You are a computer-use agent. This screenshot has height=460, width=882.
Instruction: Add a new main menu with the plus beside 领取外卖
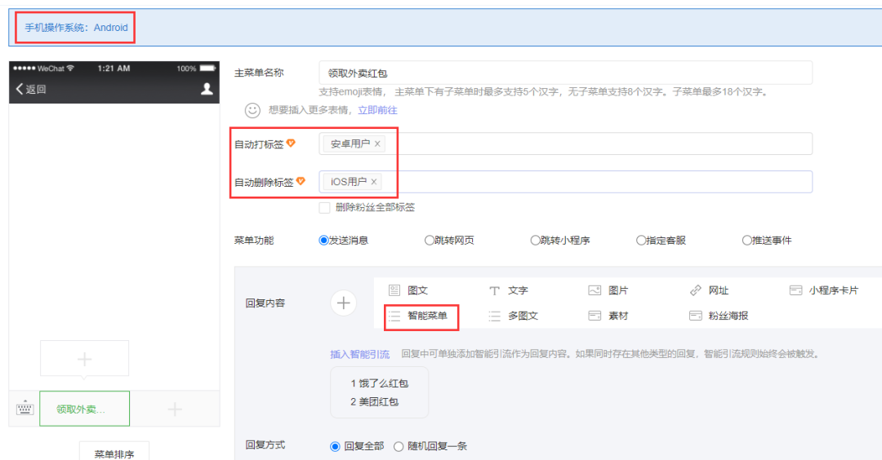175,409
